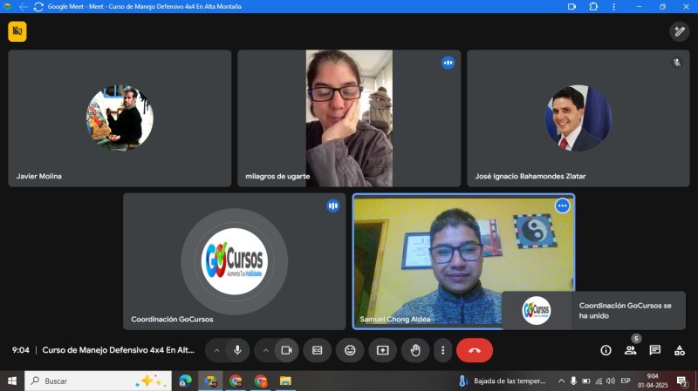Show the participants list
Image resolution: width=698 pixels, height=391 pixels.
coord(630,350)
